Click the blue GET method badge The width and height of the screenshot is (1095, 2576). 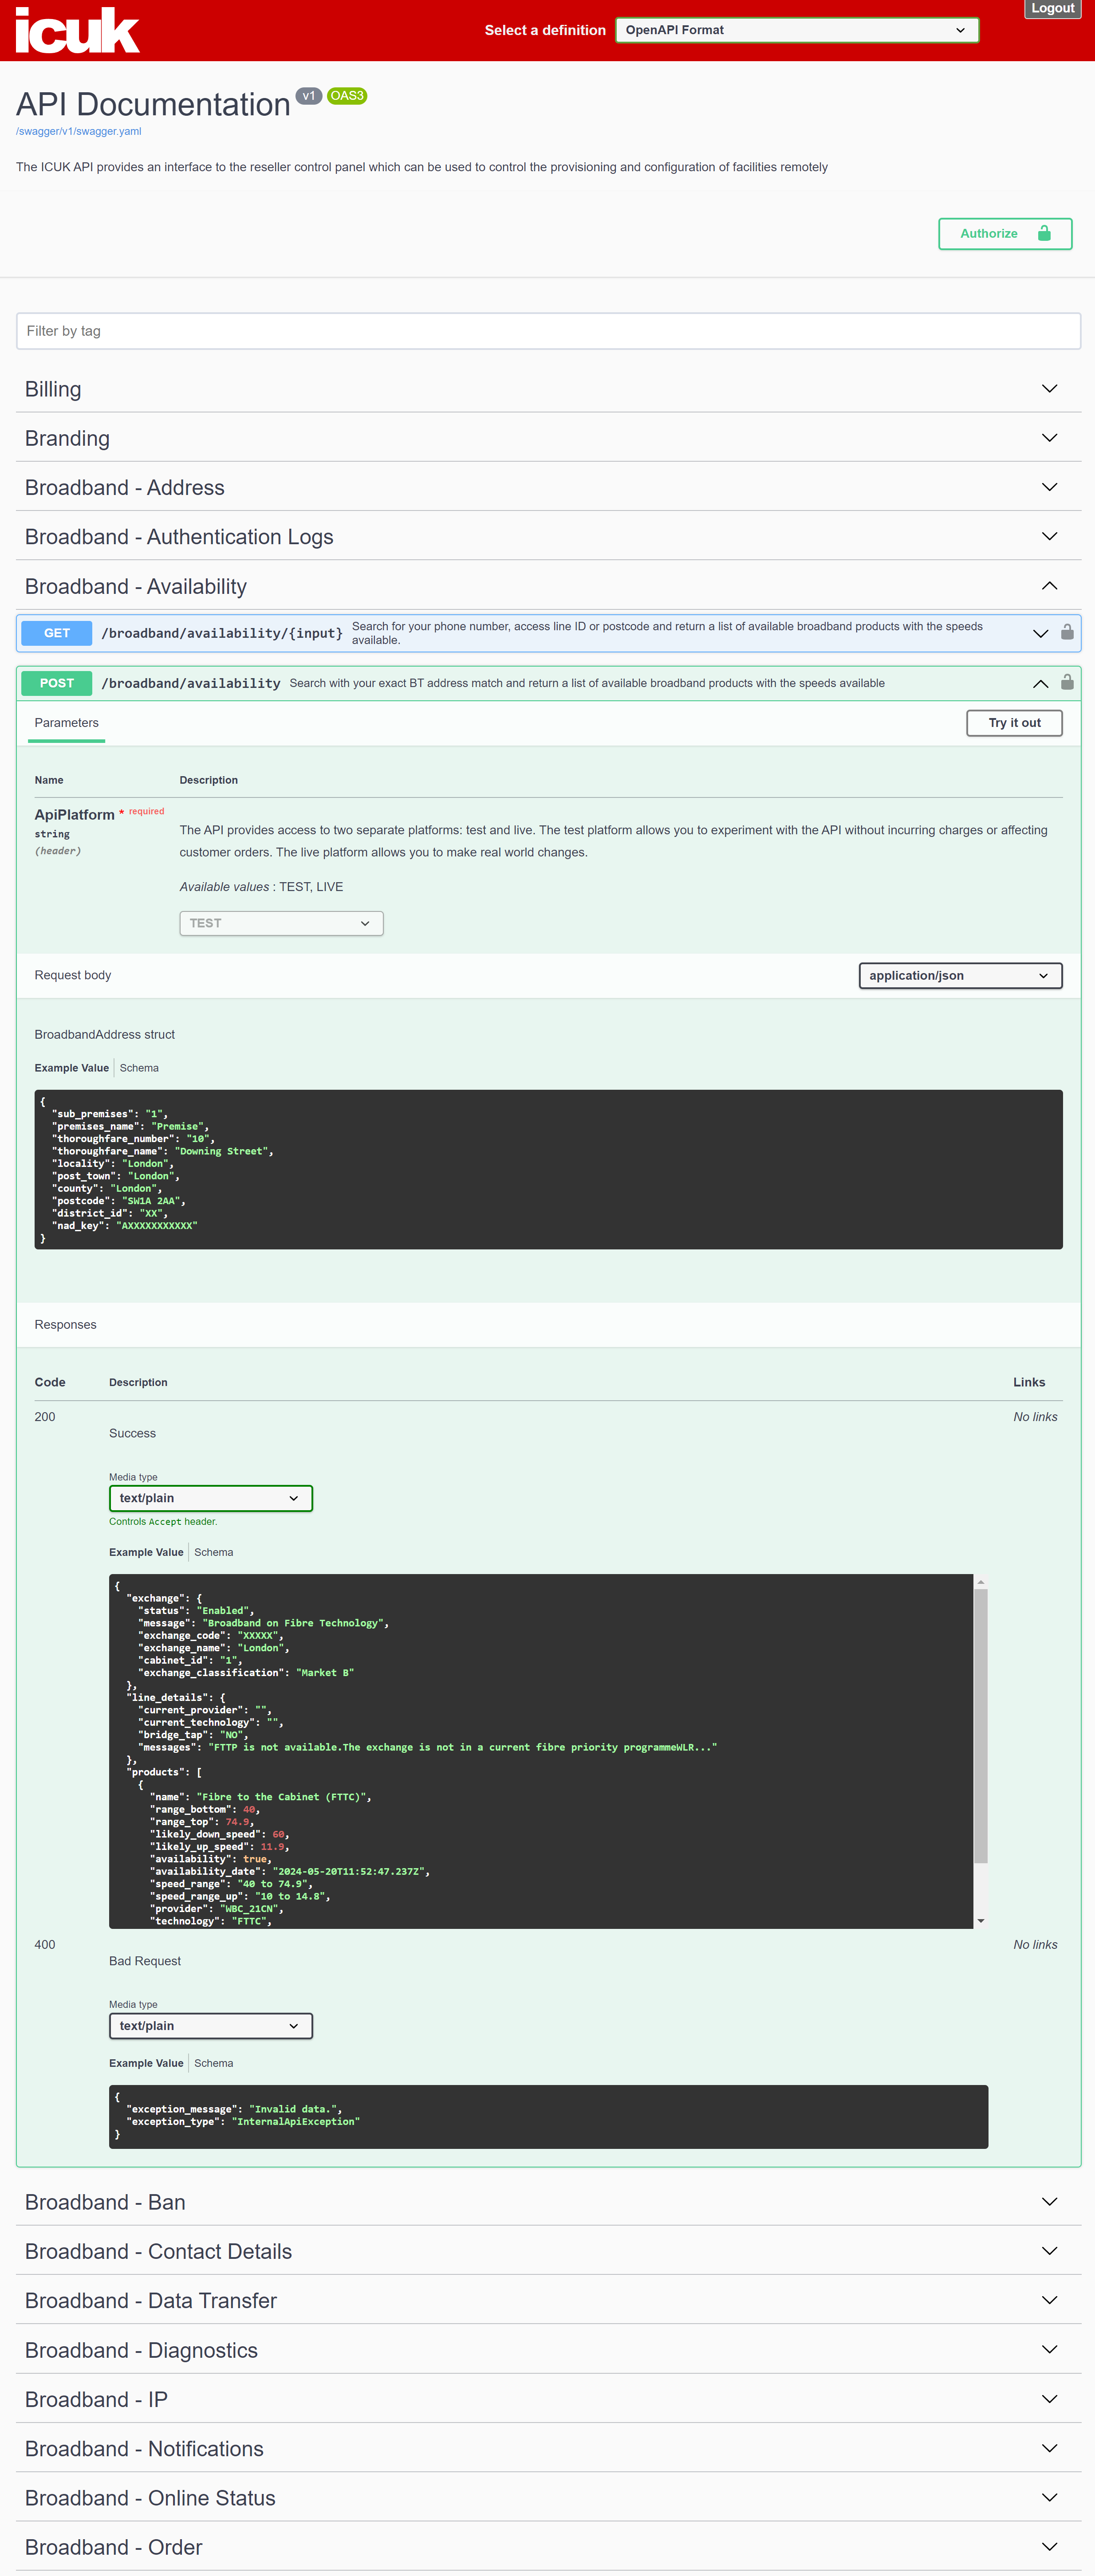click(x=57, y=633)
